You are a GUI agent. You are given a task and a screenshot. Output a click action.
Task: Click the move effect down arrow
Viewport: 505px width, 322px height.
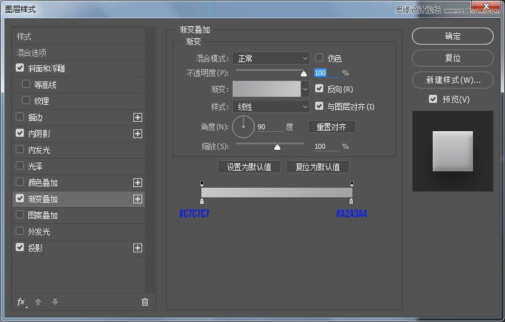tap(55, 302)
